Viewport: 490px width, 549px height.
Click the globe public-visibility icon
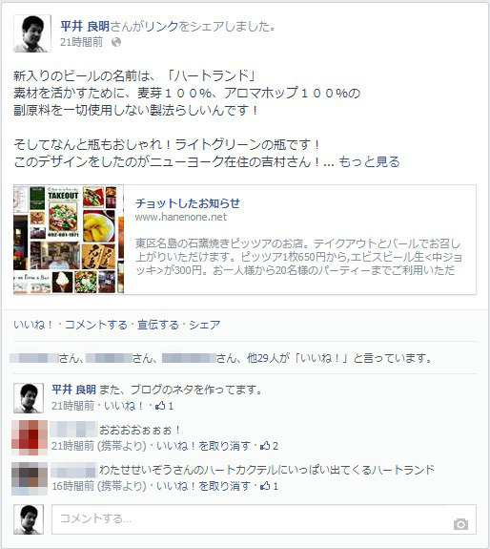pyautogui.click(x=116, y=42)
